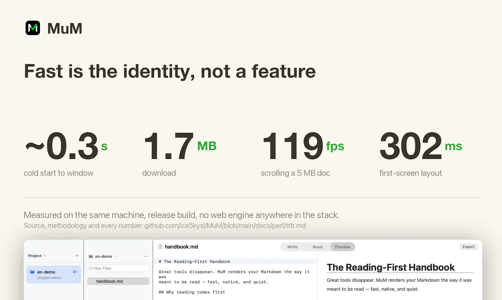Click the Export button
Screen dimensions: 502x300
click(x=468, y=247)
